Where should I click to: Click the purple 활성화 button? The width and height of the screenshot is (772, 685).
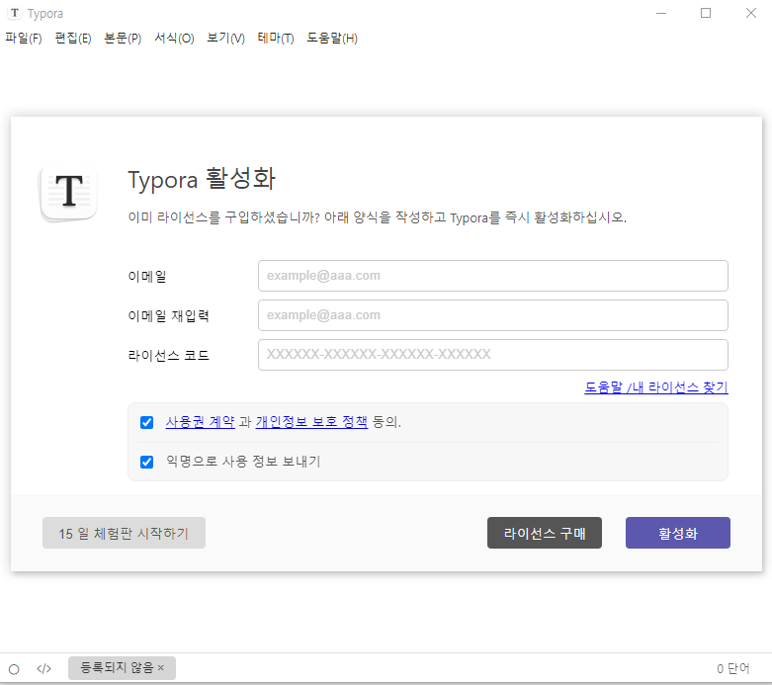tap(677, 533)
